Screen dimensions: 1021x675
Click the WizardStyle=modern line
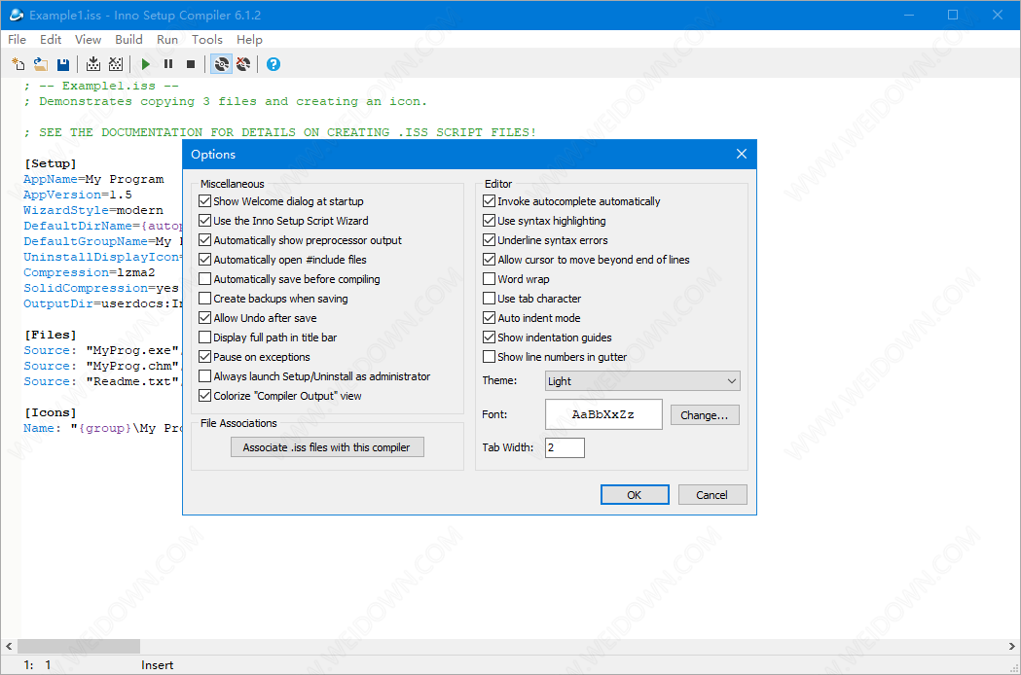93,210
